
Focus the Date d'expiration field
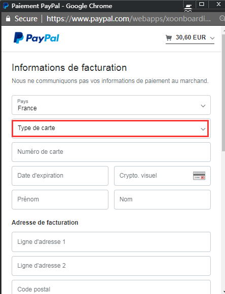[60, 176]
